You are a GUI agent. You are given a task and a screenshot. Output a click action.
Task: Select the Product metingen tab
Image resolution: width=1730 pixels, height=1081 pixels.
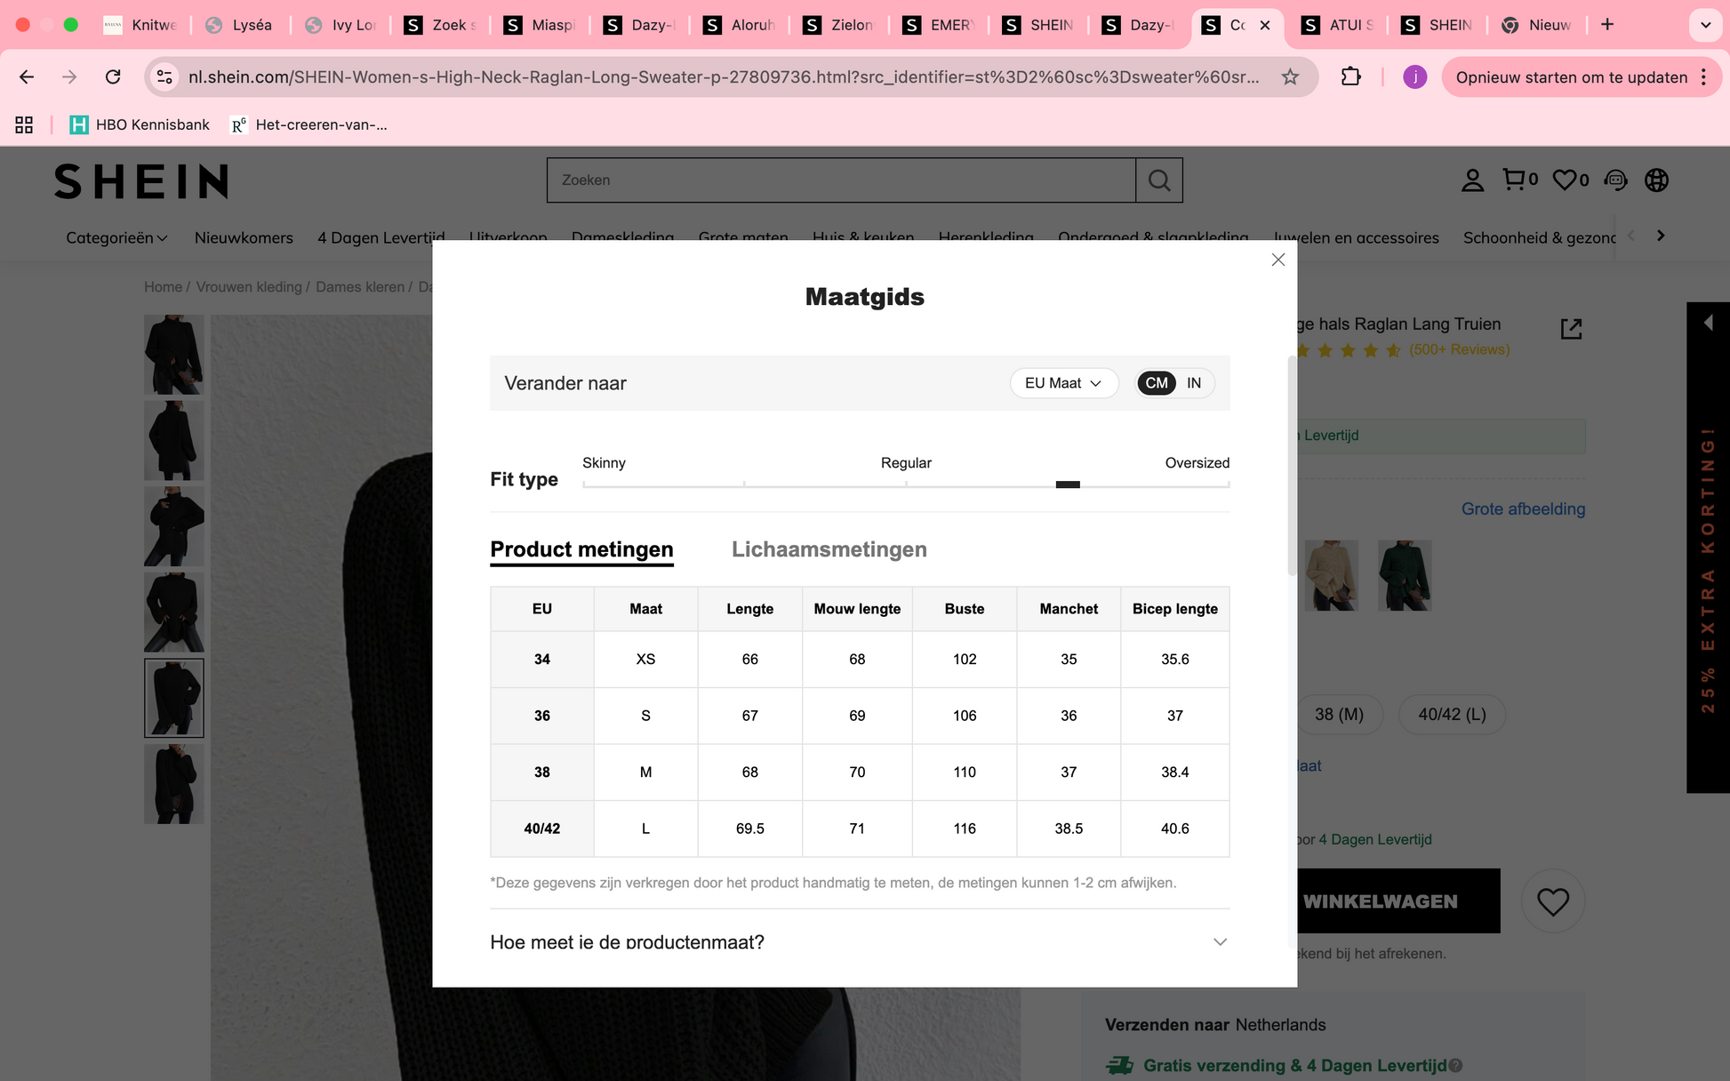(x=581, y=549)
